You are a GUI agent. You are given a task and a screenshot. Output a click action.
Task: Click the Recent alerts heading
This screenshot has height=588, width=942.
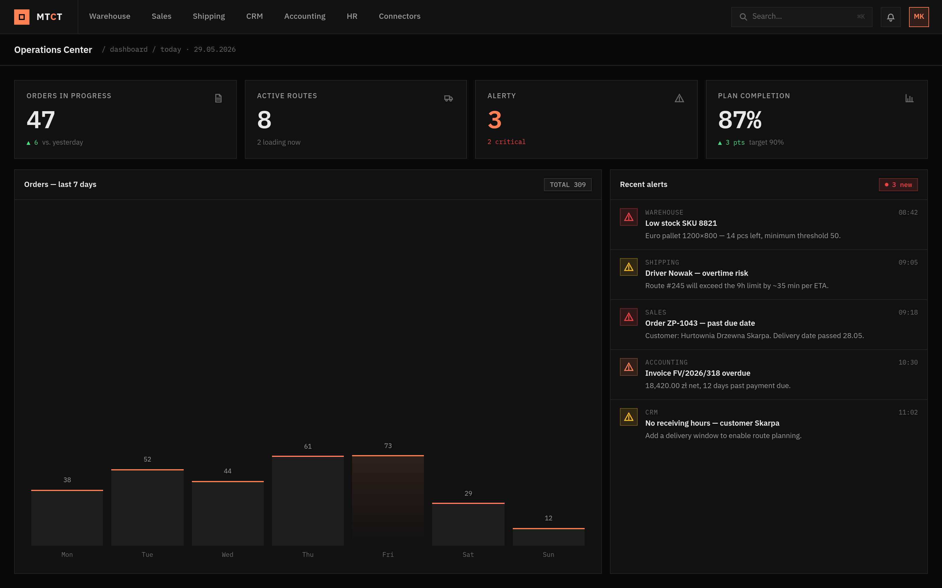point(644,184)
